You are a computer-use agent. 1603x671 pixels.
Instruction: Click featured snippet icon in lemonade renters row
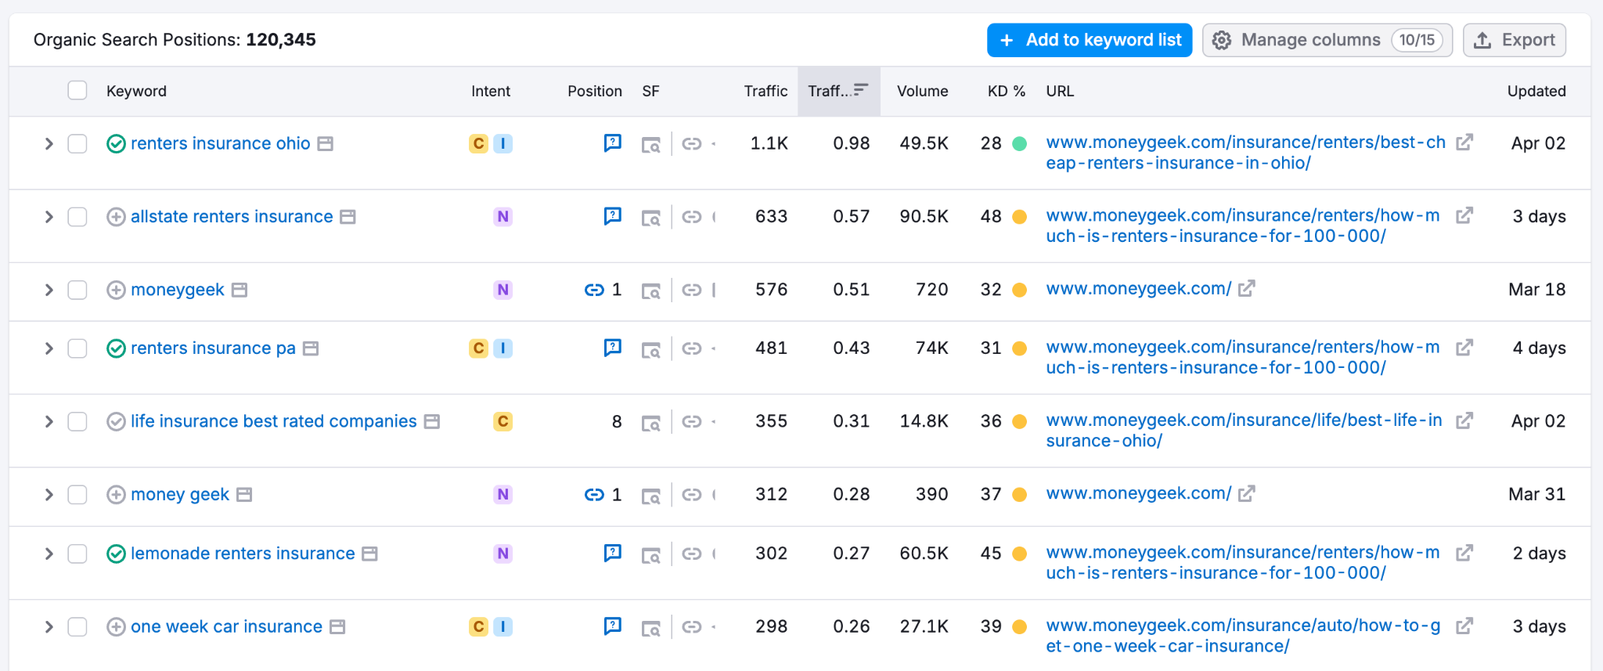pos(612,554)
